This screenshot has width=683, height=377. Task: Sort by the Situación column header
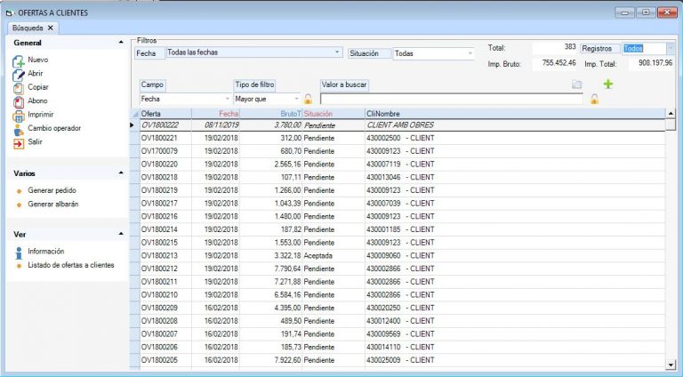333,114
